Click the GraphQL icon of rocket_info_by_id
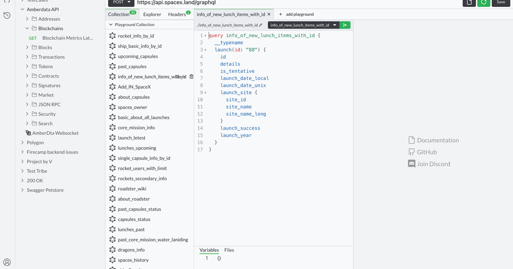 (x=112, y=36)
